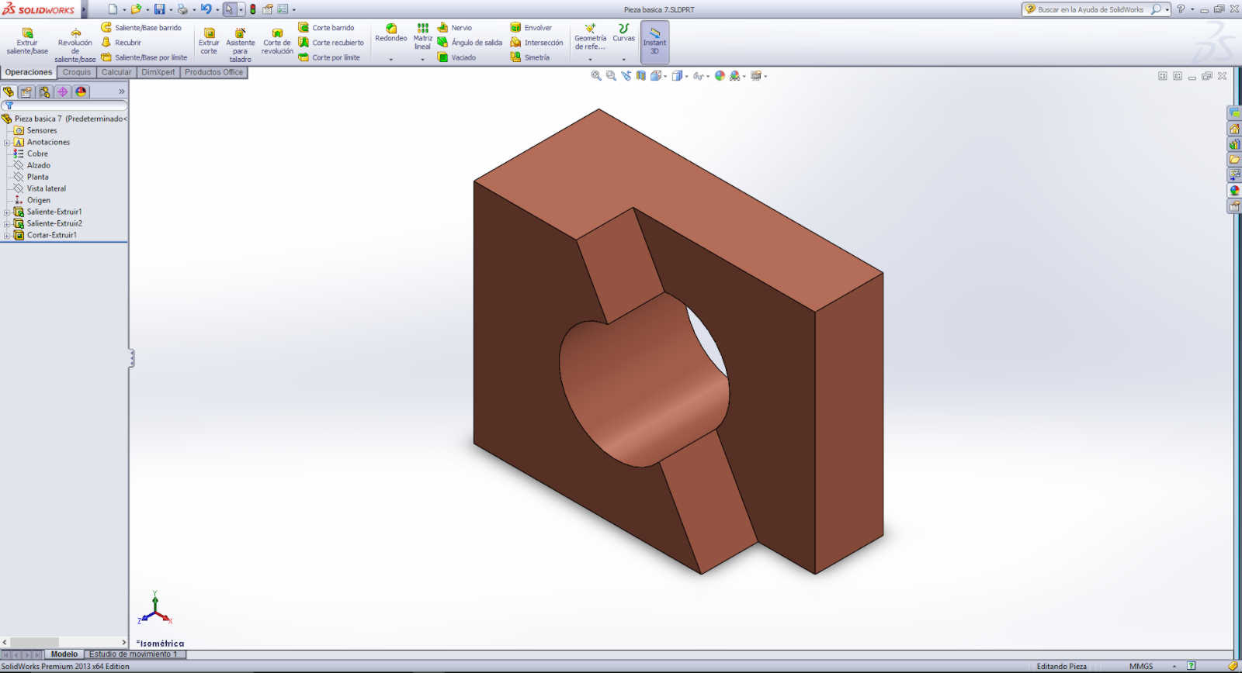Screen dimensions: 1242x673
Task: Select the Nervio rib tool
Action: pyautogui.click(x=455, y=28)
